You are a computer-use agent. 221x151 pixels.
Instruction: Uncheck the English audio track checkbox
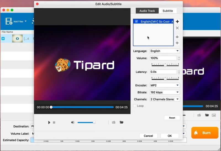(136, 22)
